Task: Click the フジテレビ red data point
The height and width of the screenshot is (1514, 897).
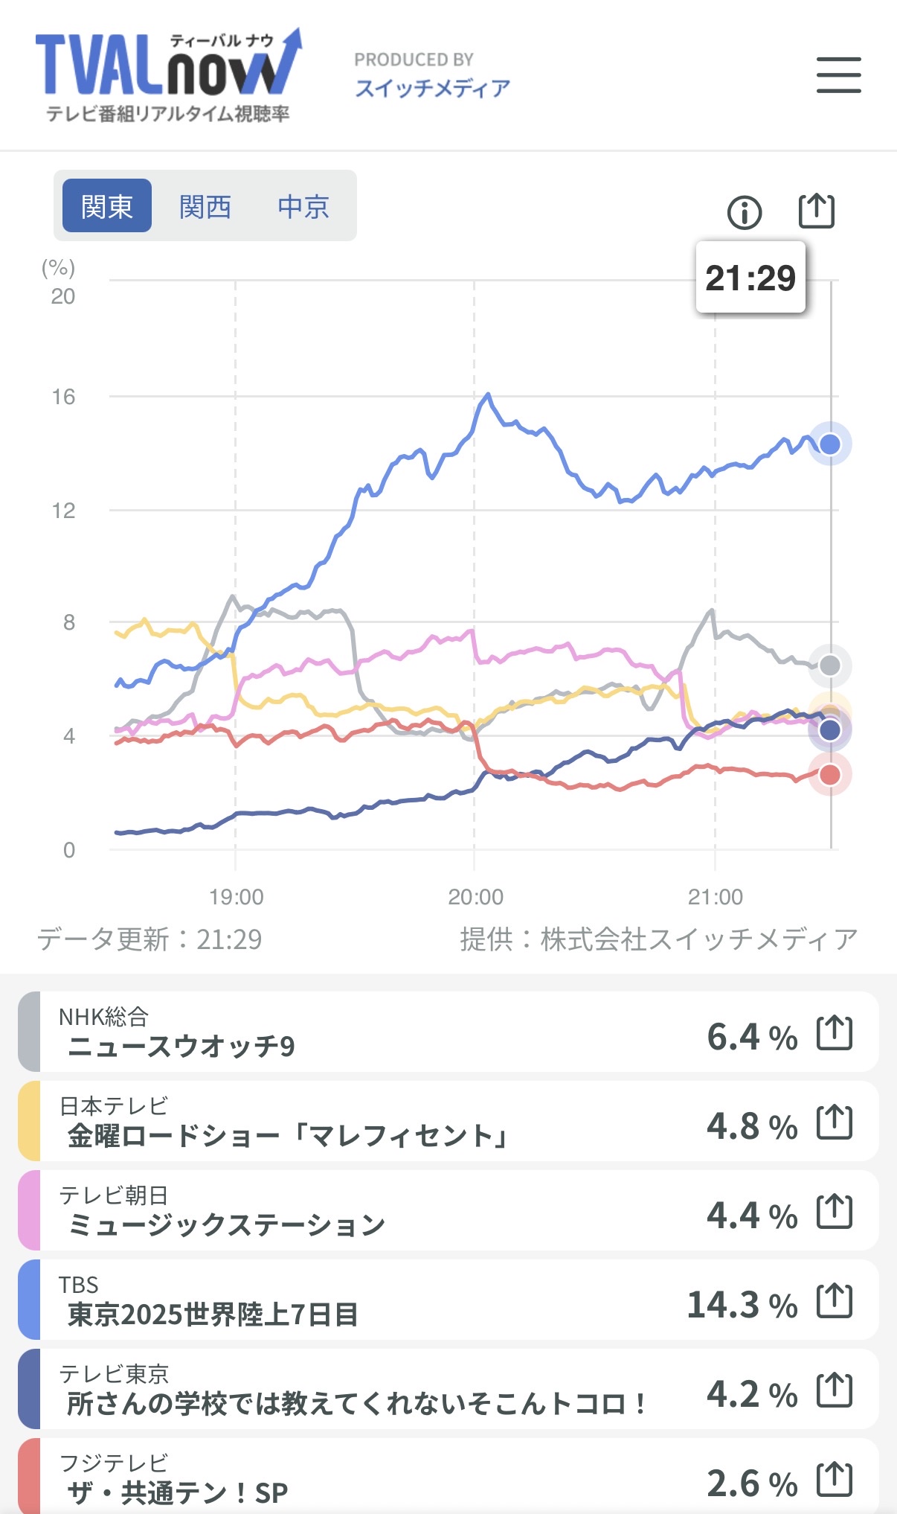Action: click(829, 775)
